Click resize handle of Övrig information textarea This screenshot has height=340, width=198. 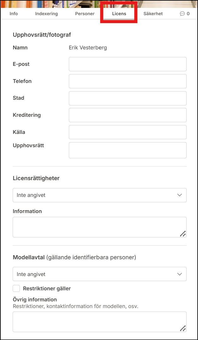(183, 328)
